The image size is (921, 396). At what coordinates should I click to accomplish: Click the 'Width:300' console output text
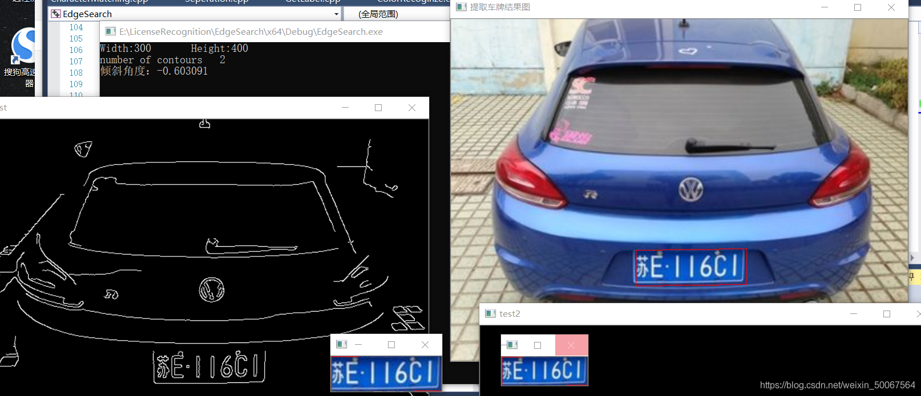(126, 48)
